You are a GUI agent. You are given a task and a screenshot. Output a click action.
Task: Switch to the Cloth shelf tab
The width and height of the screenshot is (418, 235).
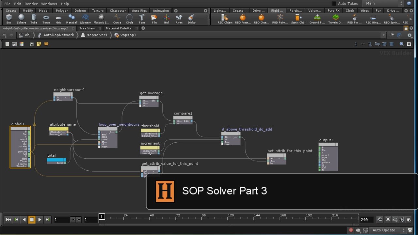coord(350,10)
